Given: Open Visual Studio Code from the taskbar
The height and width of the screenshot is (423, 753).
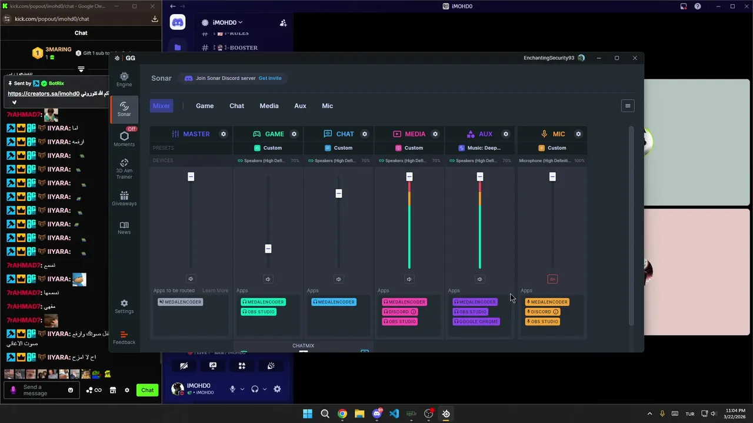Looking at the screenshot, I should 394,414.
